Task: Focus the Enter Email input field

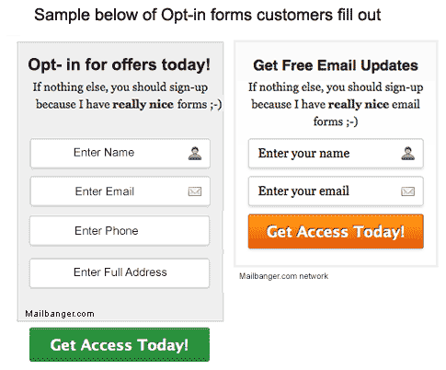Action: click(120, 191)
